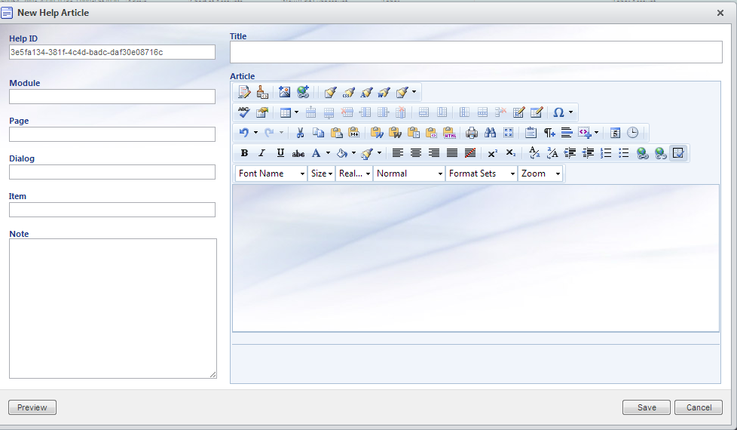This screenshot has height=430, width=737.
Task: Toggle strikethrough text formatting
Action: (x=298, y=153)
